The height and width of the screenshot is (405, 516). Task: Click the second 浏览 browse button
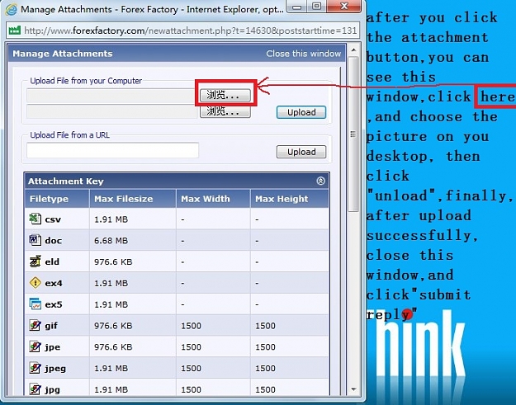(x=225, y=111)
